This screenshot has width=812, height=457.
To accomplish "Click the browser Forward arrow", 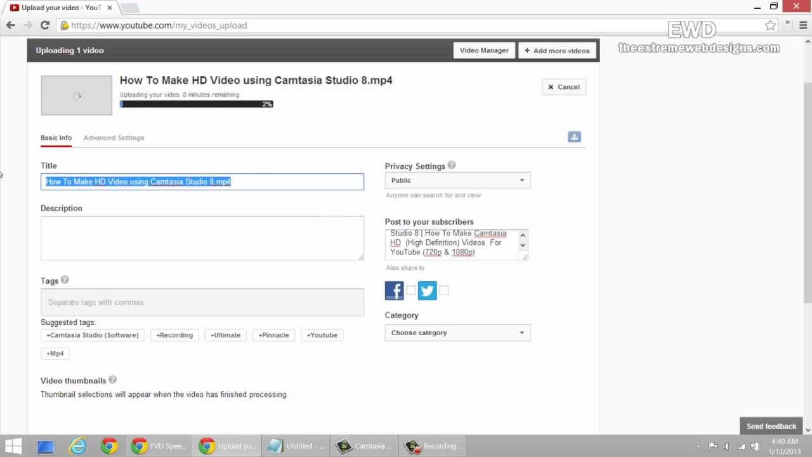I will pyautogui.click(x=28, y=25).
